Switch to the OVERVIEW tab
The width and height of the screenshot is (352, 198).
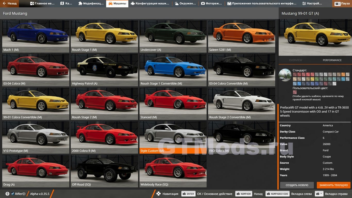295,60
